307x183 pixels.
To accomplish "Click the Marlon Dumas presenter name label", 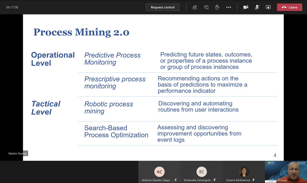I will pyautogui.click(x=17, y=153).
